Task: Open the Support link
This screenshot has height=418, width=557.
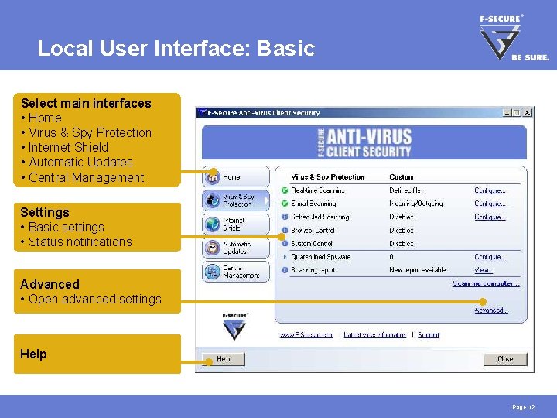Action: pyautogui.click(x=429, y=335)
